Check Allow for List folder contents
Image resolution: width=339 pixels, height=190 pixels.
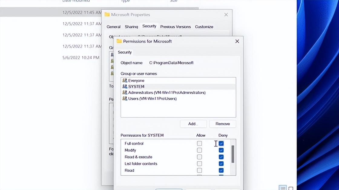(199, 163)
